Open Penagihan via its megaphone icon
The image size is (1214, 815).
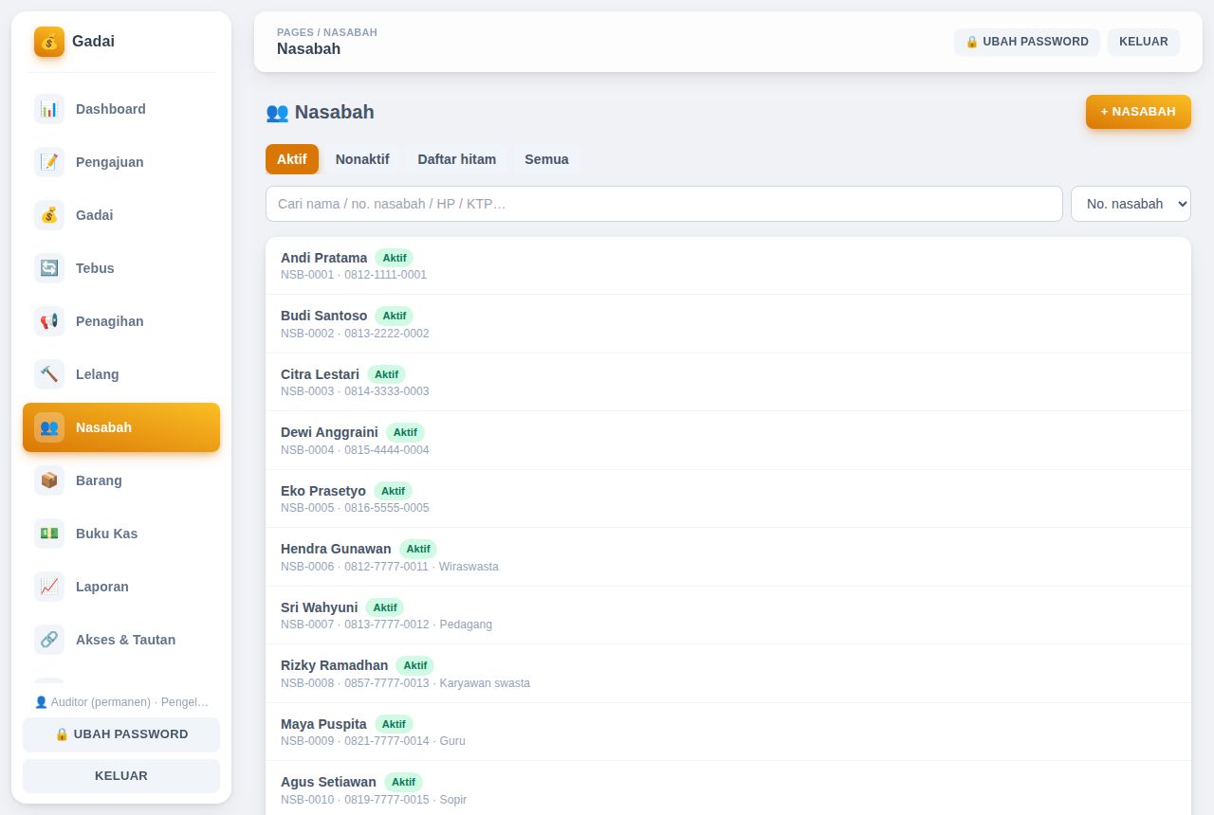49,321
